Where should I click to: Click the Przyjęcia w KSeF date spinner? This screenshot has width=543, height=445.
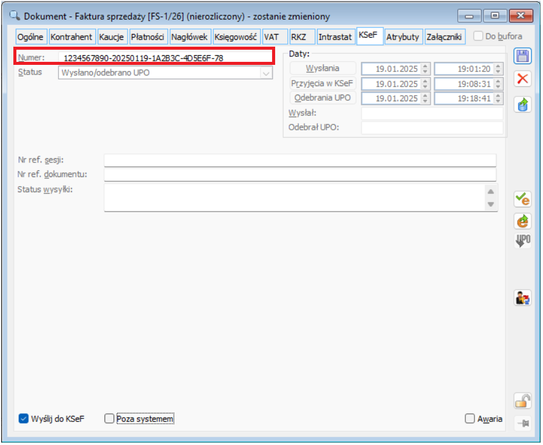[x=425, y=83]
